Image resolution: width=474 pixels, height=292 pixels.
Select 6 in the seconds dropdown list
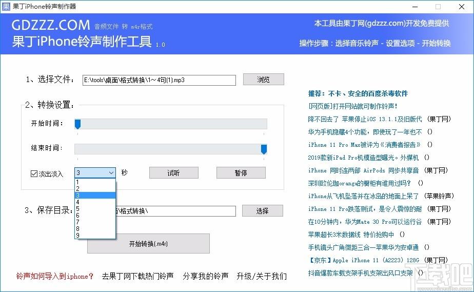[95, 215]
